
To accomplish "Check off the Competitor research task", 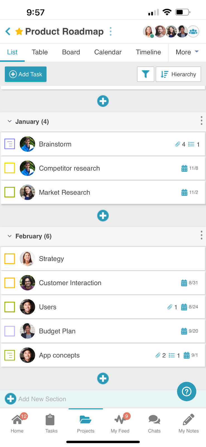I will pyautogui.click(x=10, y=168).
